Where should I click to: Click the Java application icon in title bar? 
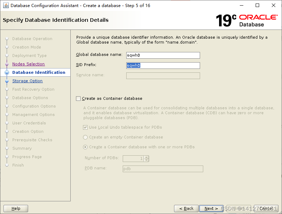[x=6, y=5]
